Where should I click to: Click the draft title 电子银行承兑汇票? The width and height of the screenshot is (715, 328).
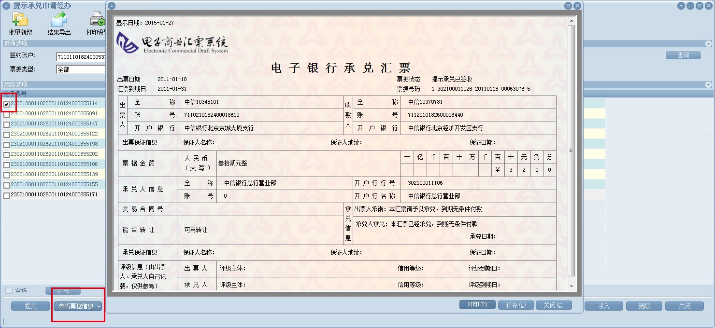pyautogui.click(x=341, y=67)
